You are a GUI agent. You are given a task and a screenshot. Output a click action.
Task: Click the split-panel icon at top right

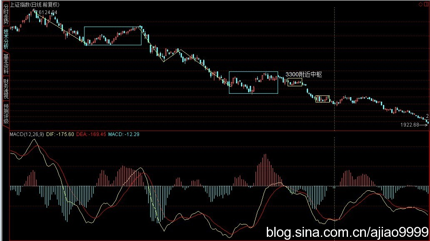(426, 4)
